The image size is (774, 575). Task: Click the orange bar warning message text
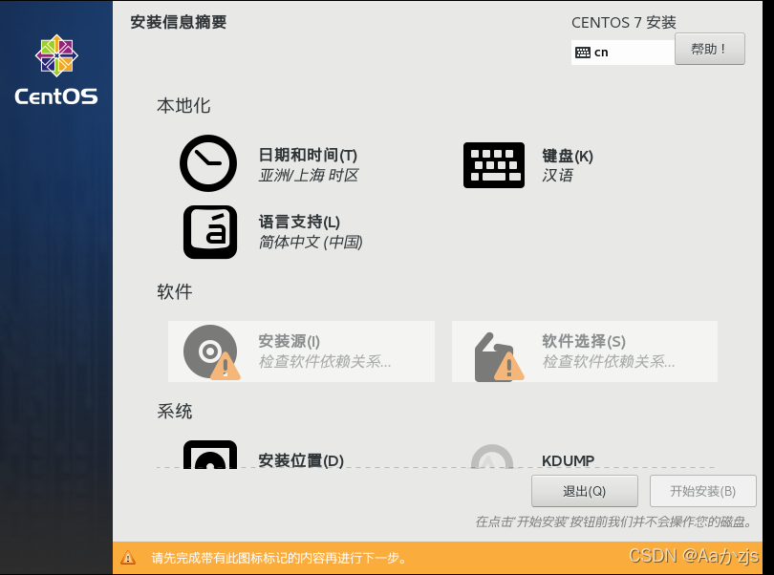[279, 558]
